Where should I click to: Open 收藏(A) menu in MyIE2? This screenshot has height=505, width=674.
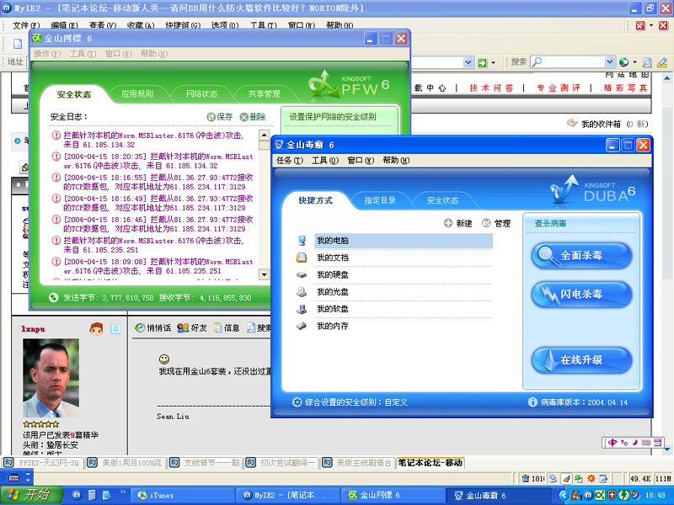tap(141, 25)
